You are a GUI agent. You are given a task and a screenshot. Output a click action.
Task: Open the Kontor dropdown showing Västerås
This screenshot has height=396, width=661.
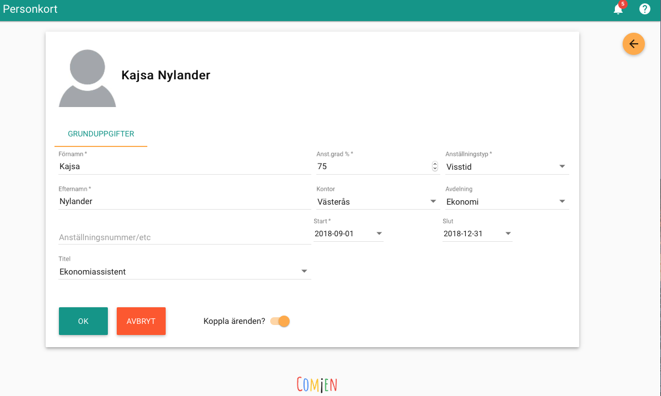tap(377, 202)
